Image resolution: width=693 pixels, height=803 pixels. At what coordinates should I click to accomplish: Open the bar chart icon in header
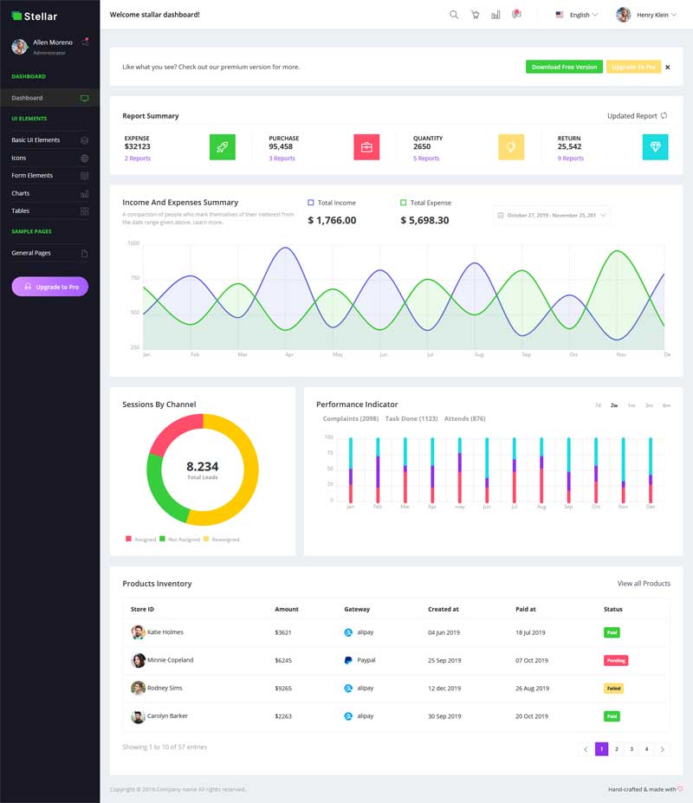coord(495,15)
